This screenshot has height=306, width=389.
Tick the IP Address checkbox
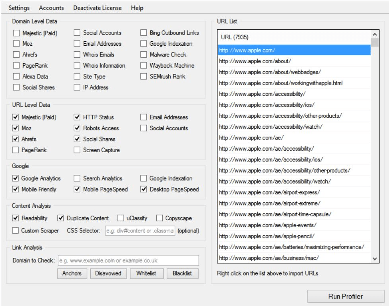pyautogui.click(x=77, y=87)
